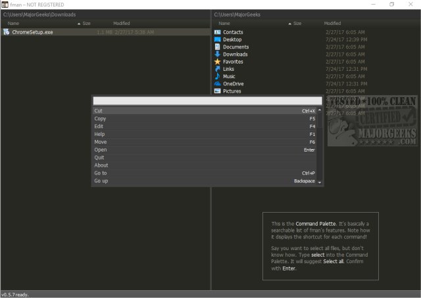Click the Desktop folder icon
The image size is (421, 298).
point(218,39)
